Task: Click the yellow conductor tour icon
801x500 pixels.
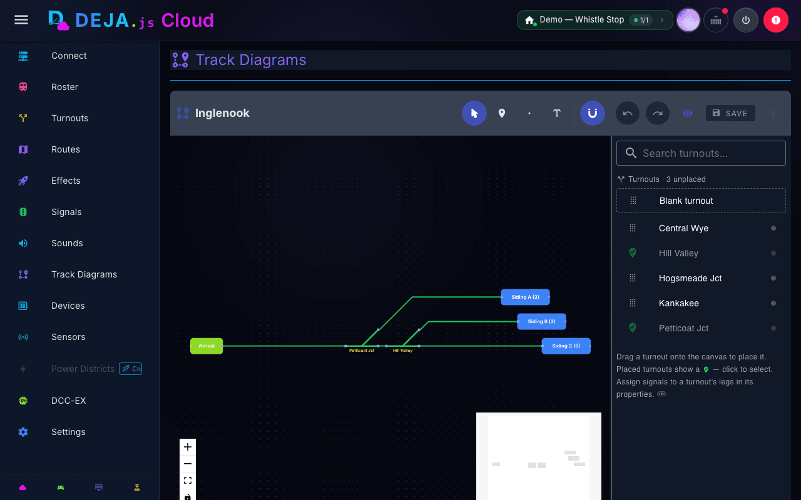Action: tap(136, 487)
